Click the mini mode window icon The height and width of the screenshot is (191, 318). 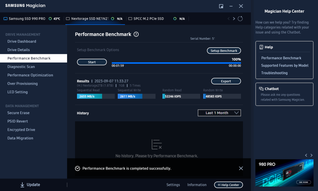221,6
